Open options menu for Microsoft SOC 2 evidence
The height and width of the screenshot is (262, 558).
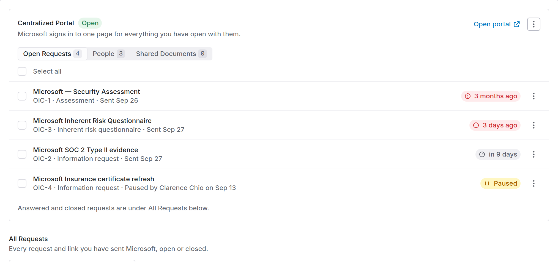tap(534, 154)
